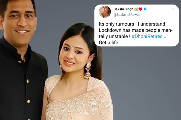Click the "tally unstable !" text
181x120 pixels.
115,36
